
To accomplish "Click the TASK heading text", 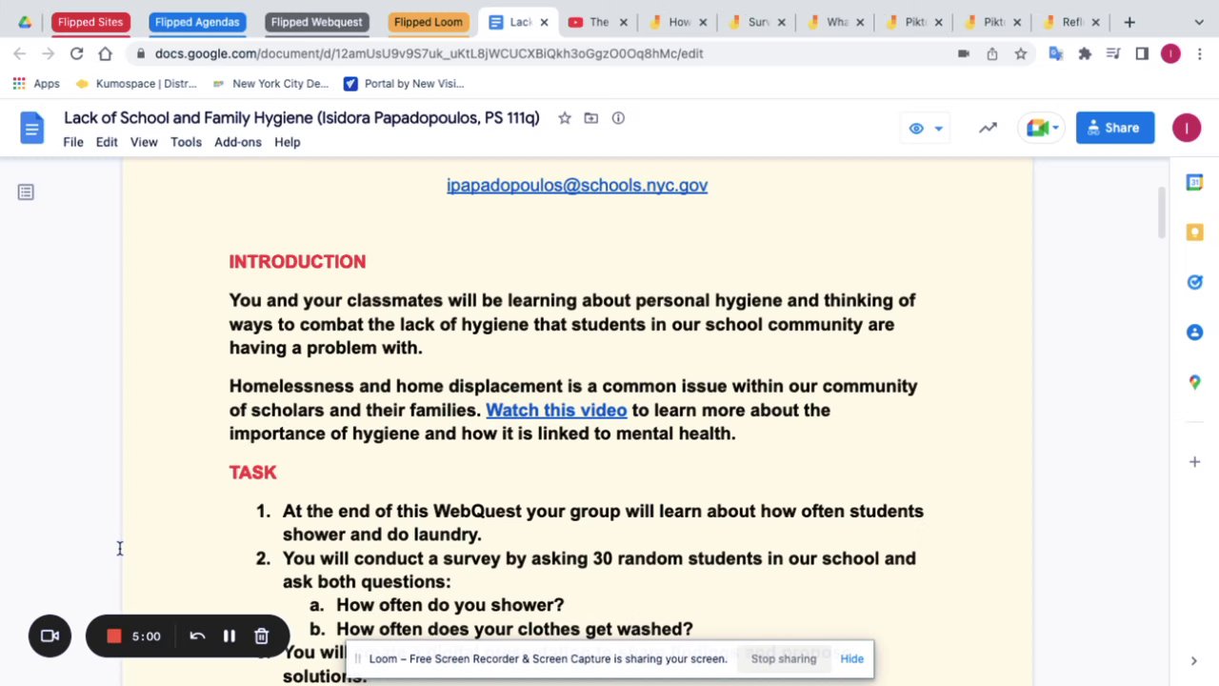I will coord(252,473).
